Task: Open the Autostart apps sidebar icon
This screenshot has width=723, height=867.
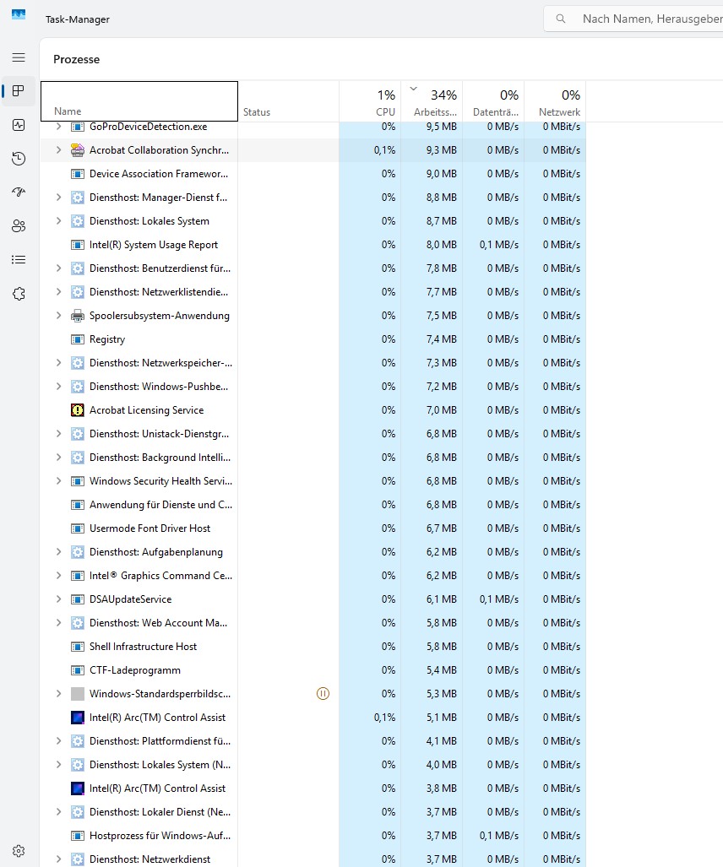Action: point(19,192)
